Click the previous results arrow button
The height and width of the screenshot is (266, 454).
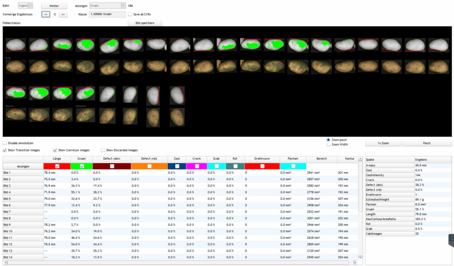click(x=45, y=14)
